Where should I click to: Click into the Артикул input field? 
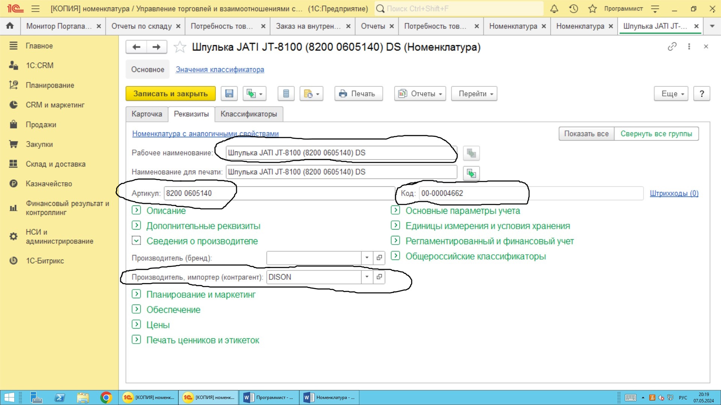278,193
